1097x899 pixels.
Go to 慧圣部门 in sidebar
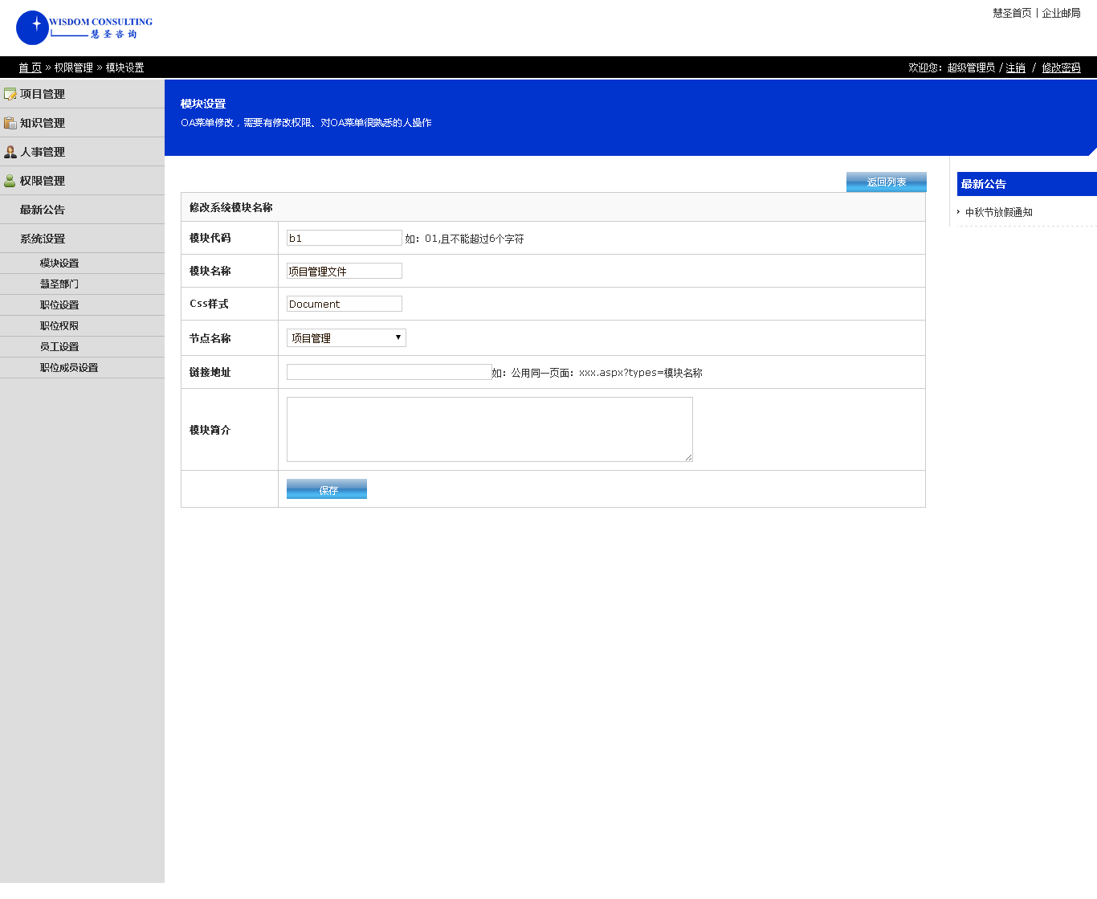[59, 284]
